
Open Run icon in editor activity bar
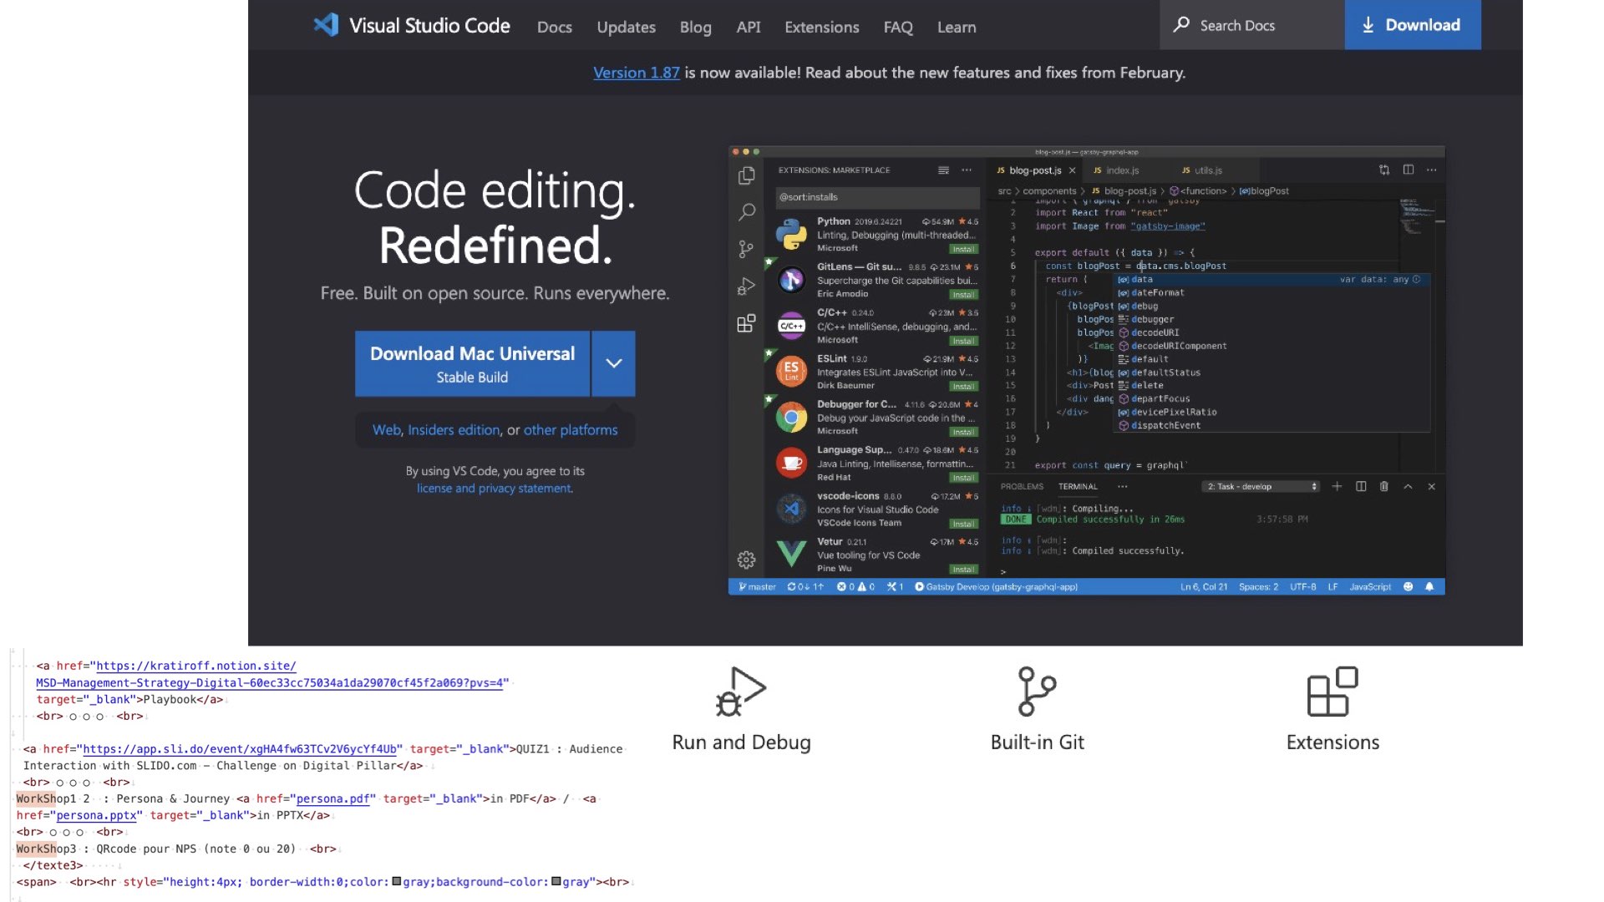[x=747, y=286]
